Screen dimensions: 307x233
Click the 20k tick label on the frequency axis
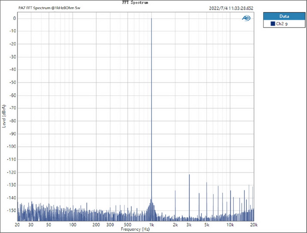(x=253, y=225)
